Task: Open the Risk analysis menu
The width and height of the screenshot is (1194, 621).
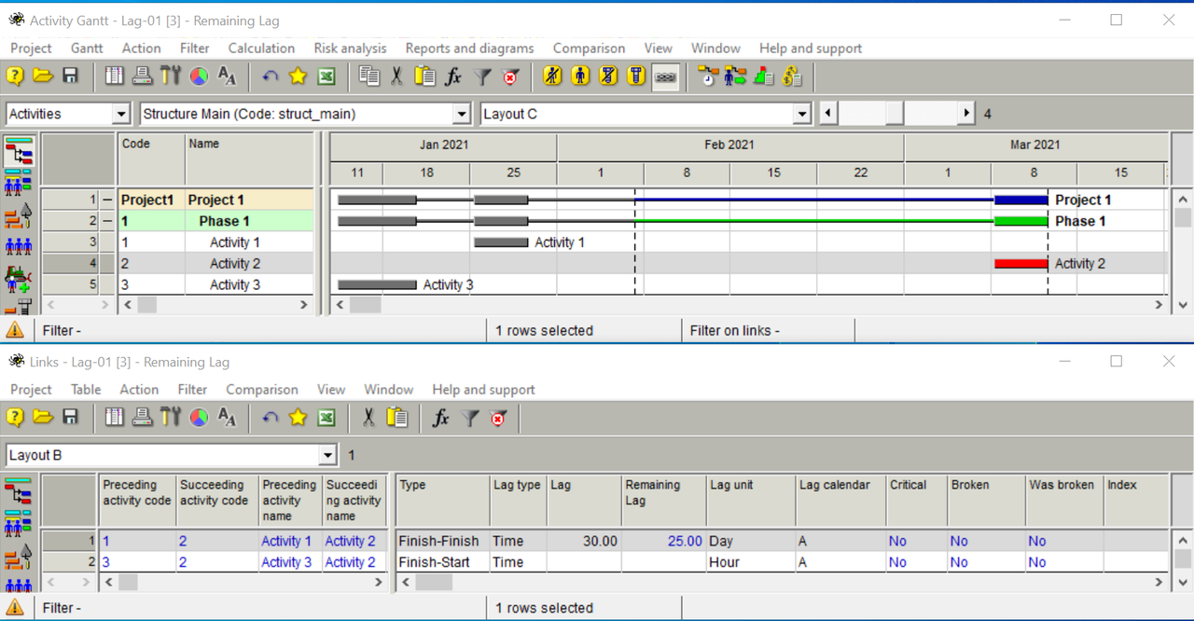Action: click(x=350, y=48)
